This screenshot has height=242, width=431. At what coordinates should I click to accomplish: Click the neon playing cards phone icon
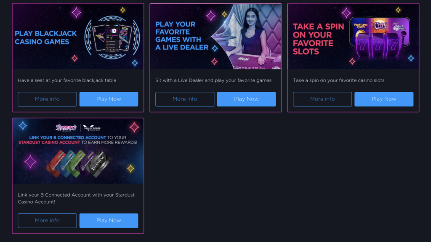[x=112, y=37]
